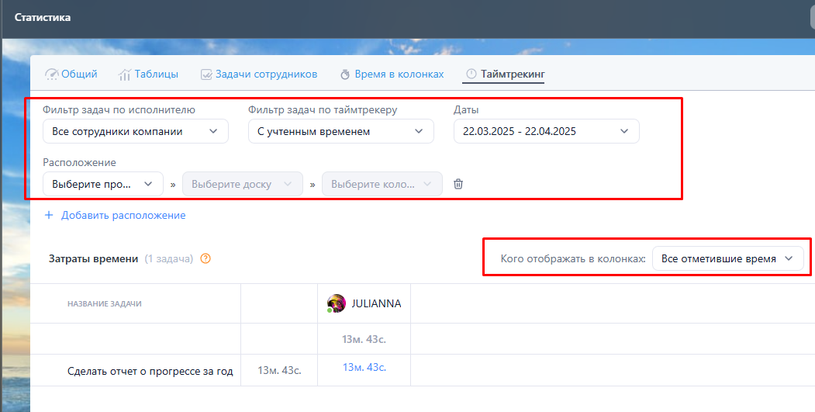Click the Фильтр задач по исполнителю label
The height and width of the screenshot is (412, 815).
[x=119, y=109]
